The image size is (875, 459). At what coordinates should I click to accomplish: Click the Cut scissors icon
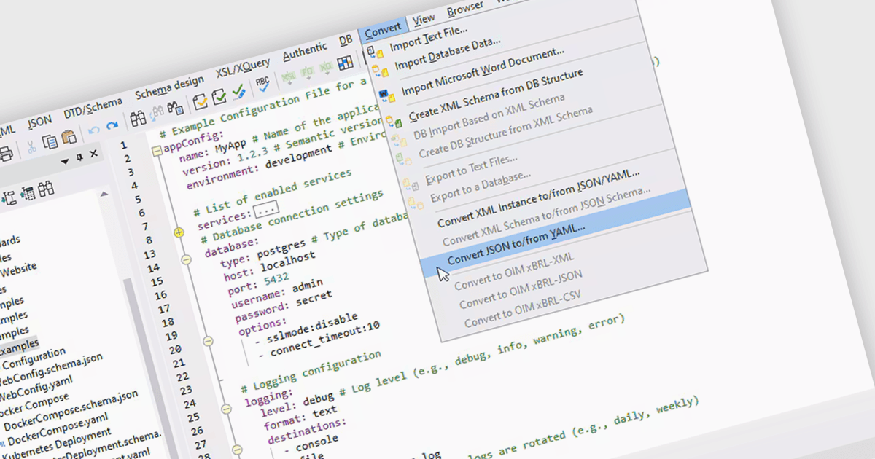(x=31, y=146)
